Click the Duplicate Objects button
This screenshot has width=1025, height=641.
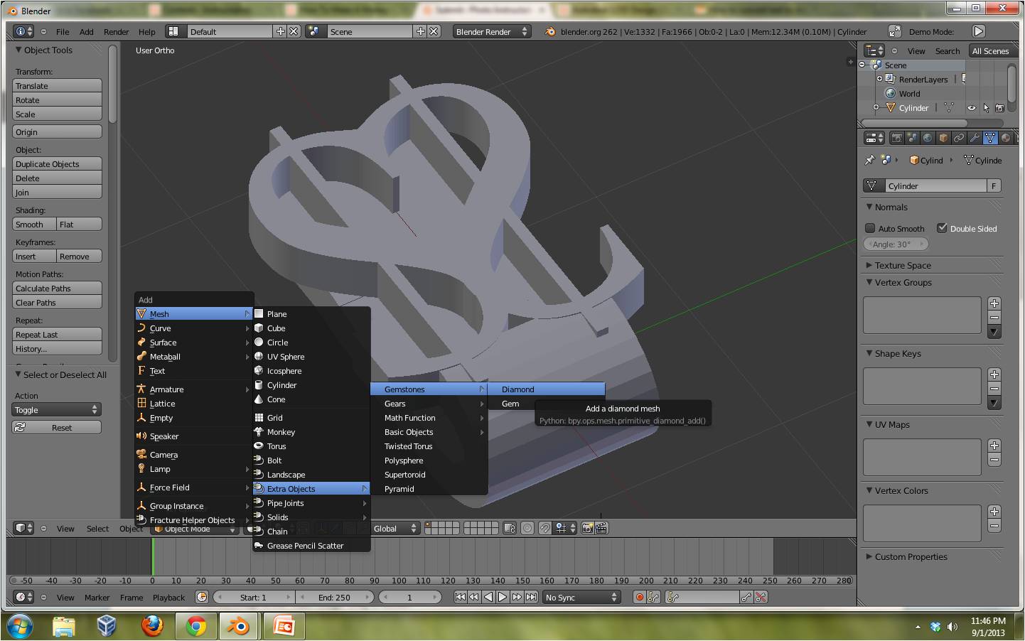click(x=57, y=163)
